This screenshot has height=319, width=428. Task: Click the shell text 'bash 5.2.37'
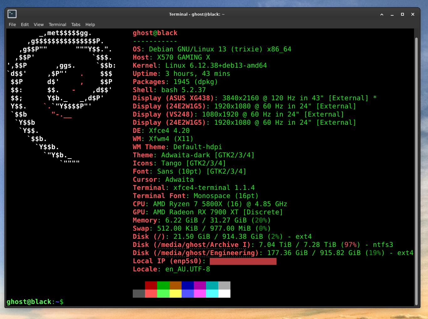point(183,90)
